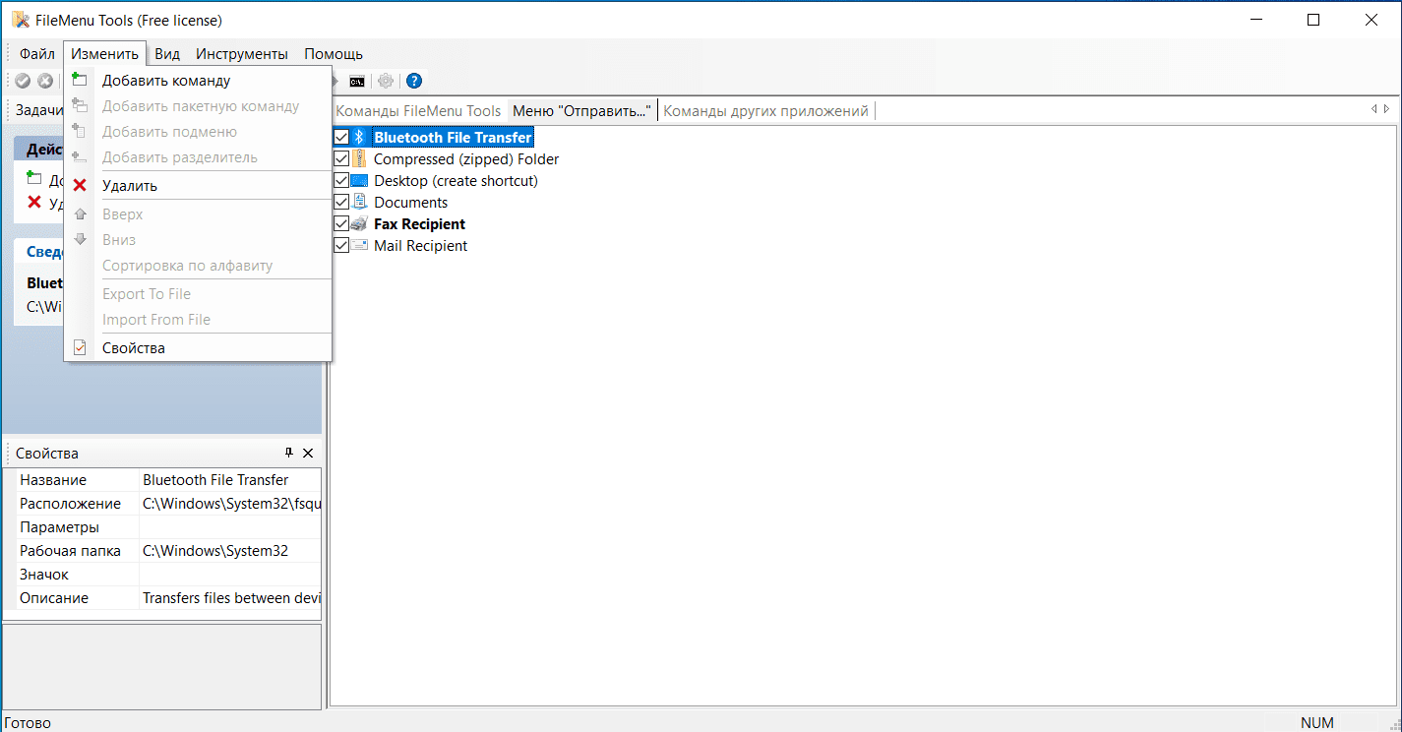The width and height of the screenshot is (1402, 732).
Task: Choose Удалить from the Изменить menu
Action: coord(198,186)
